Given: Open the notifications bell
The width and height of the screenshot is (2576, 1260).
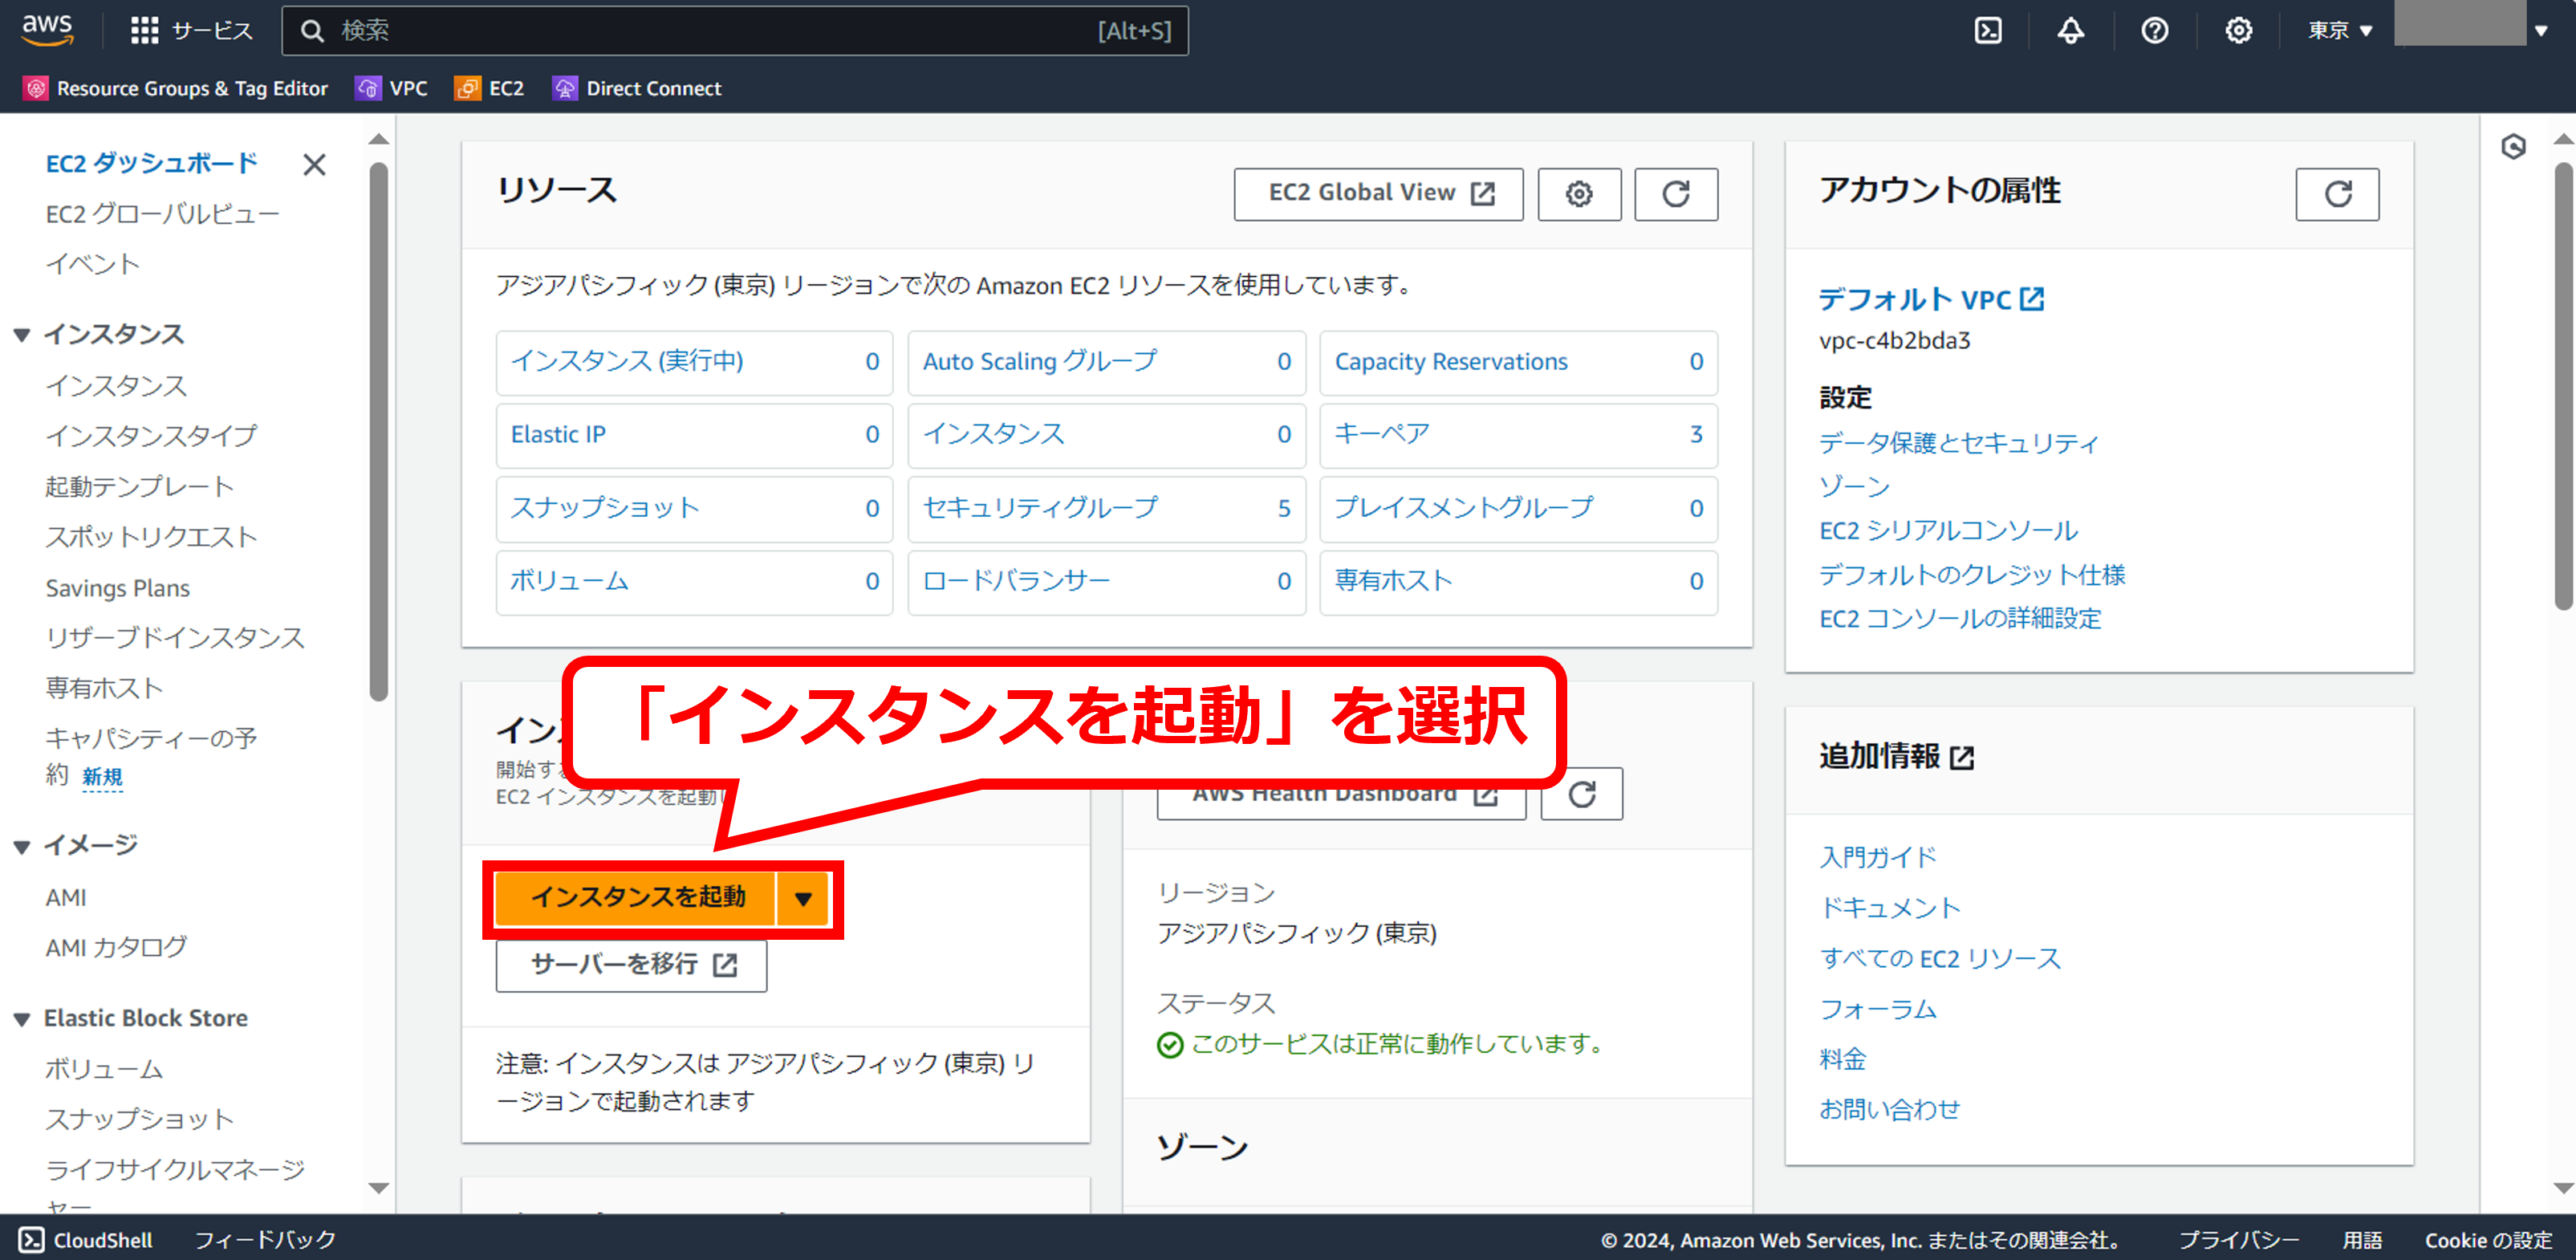Looking at the screenshot, I should [2070, 31].
